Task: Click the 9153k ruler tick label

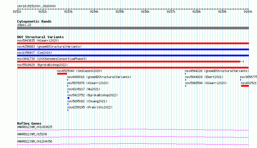Action: (x=68, y=12)
